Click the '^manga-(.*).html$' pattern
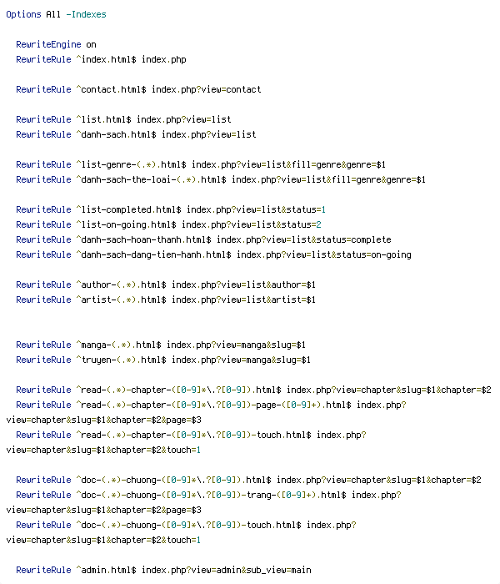Viewport: 500px width, 584px height. [x=118, y=345]
